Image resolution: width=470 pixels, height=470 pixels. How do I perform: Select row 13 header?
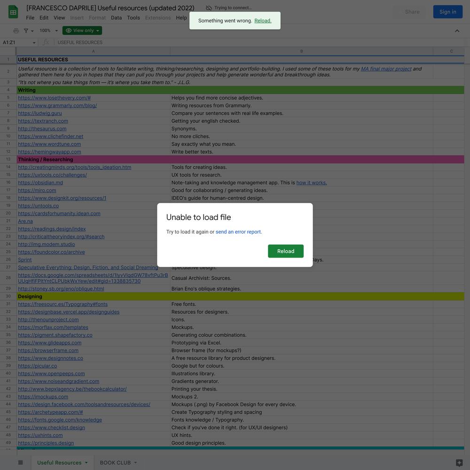click(x=8, y=159)
